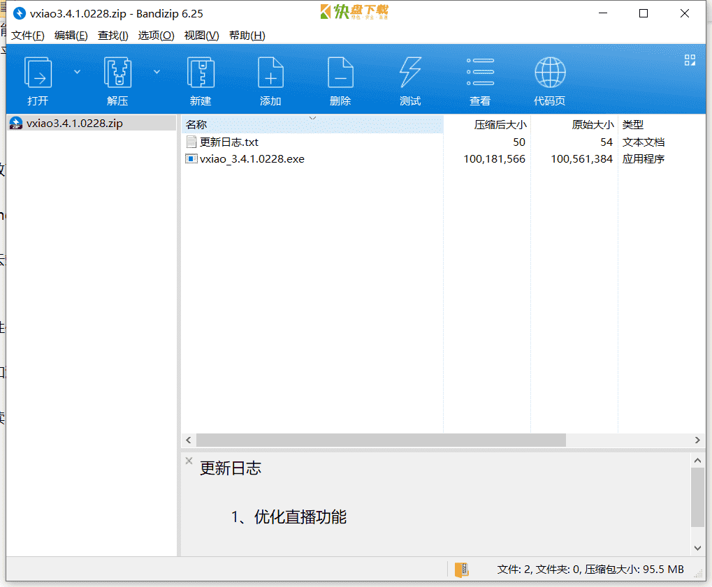Viewport: 712px width, 587px height.
Task: Close the 更新日志 preview pane
Action: [x=189, y=461]
